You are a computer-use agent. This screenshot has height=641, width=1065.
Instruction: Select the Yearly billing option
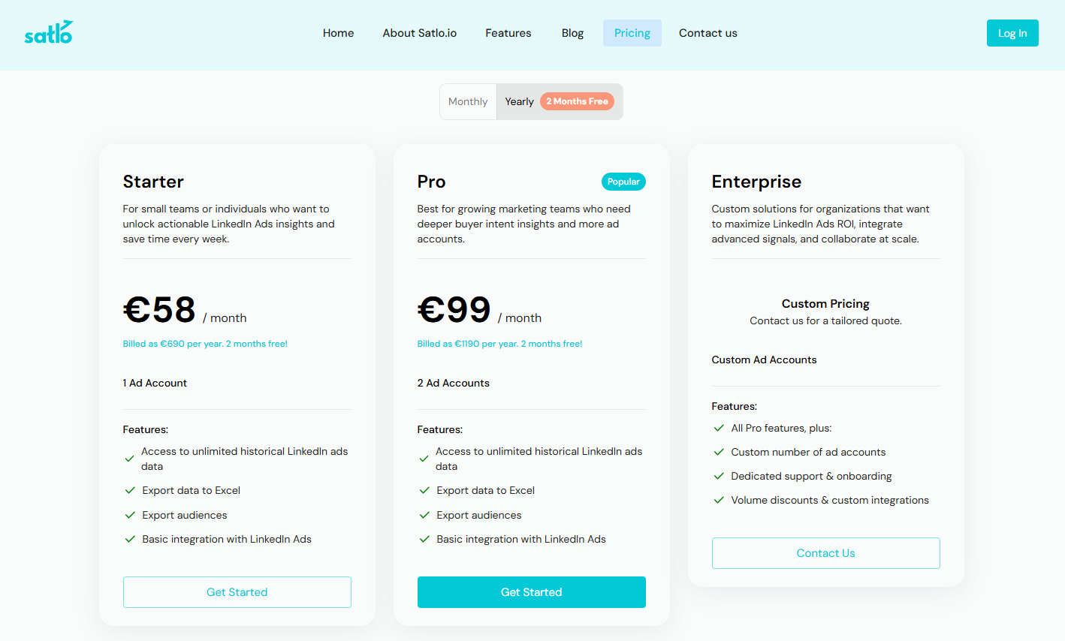click(519, 101)
